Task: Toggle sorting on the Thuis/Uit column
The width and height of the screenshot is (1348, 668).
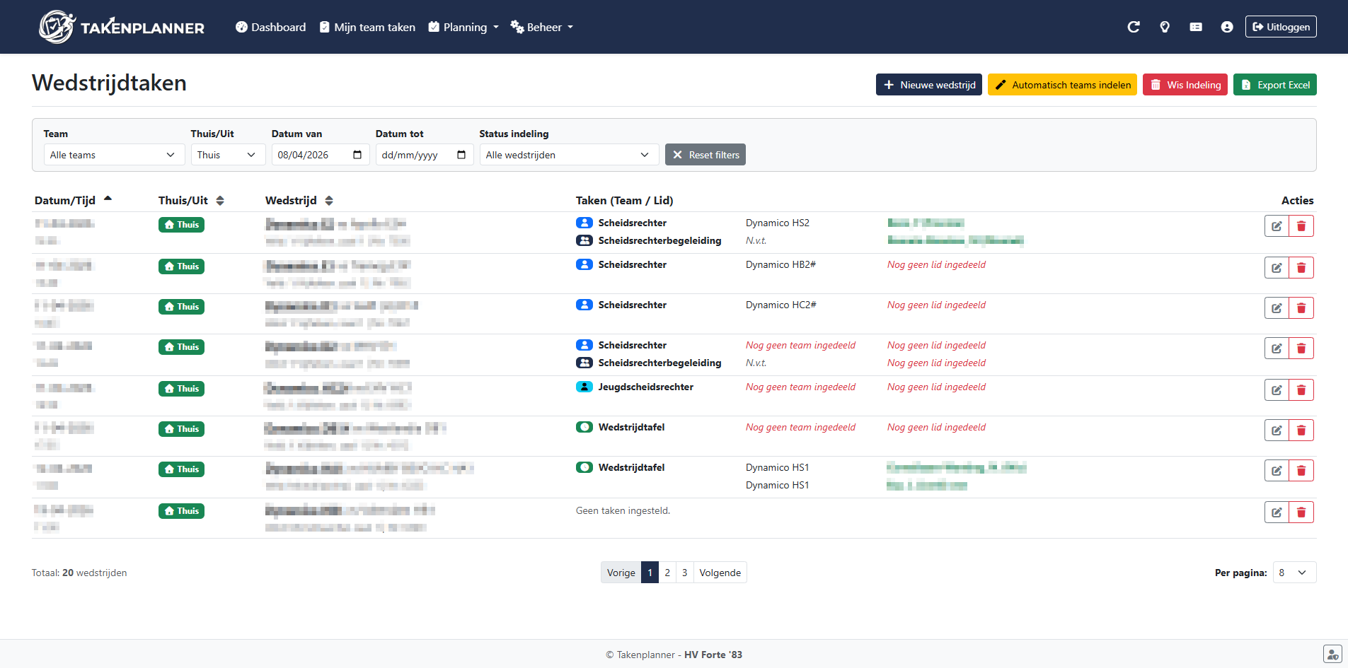Action: pyautogui.click(x=220, y=200)
